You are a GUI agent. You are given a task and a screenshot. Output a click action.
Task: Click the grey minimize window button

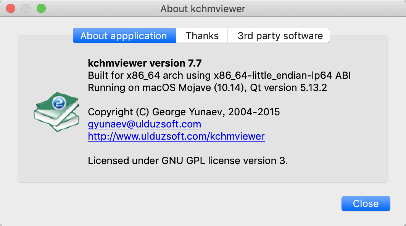coord(26,8)
